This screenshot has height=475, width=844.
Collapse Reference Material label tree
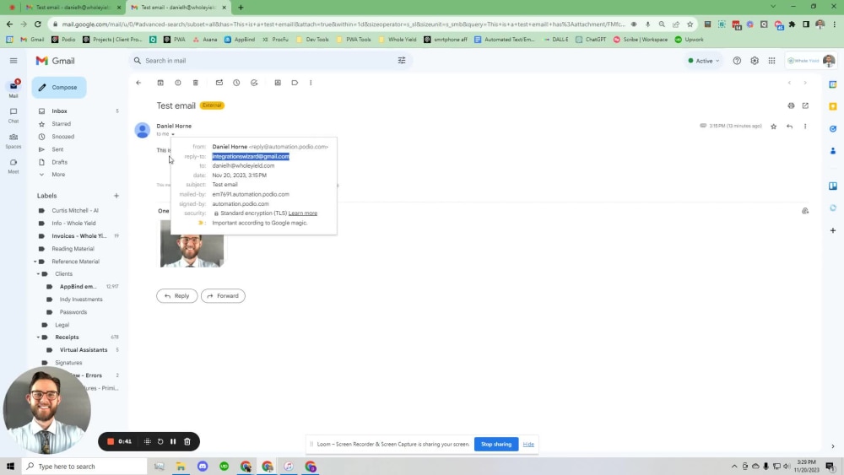[x=35, y=262]
